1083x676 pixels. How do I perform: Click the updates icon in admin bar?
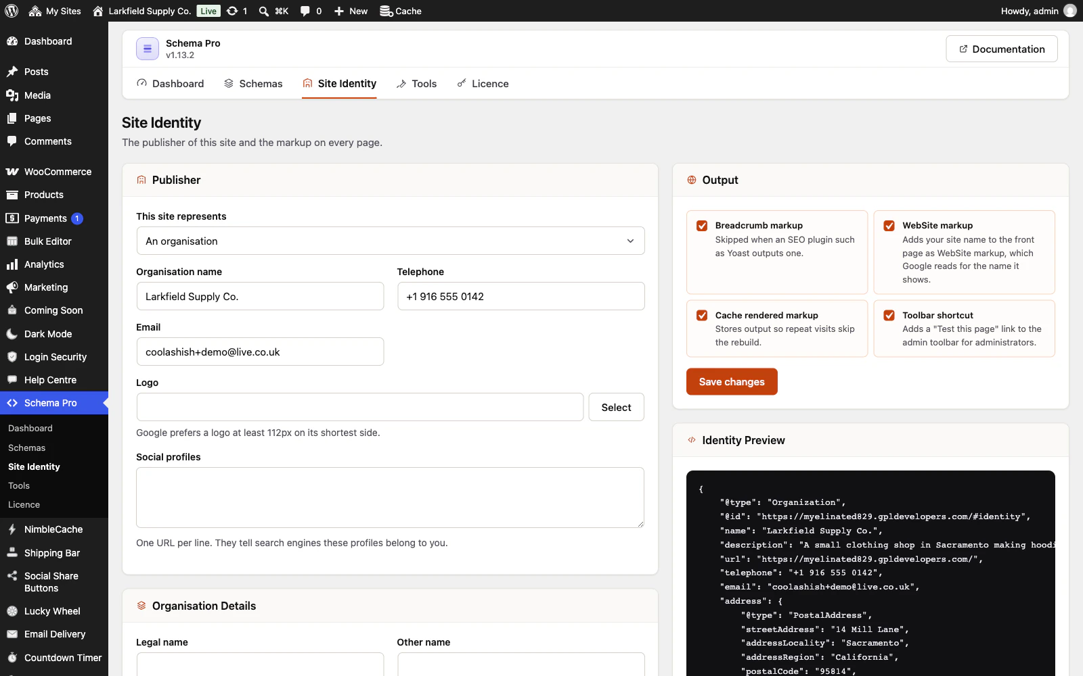coord(232,11)
